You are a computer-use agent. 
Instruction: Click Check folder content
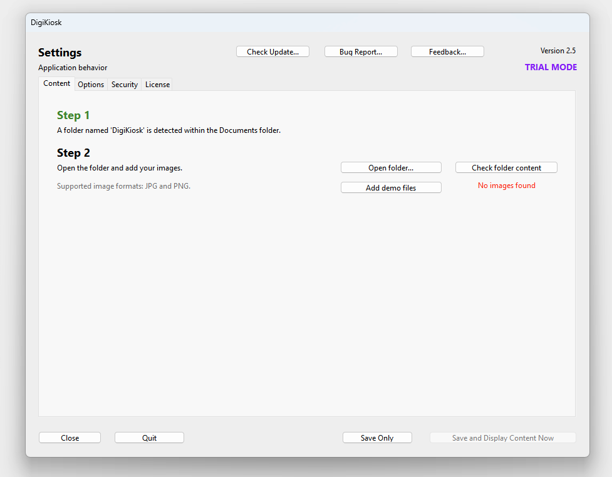[506, 168]
